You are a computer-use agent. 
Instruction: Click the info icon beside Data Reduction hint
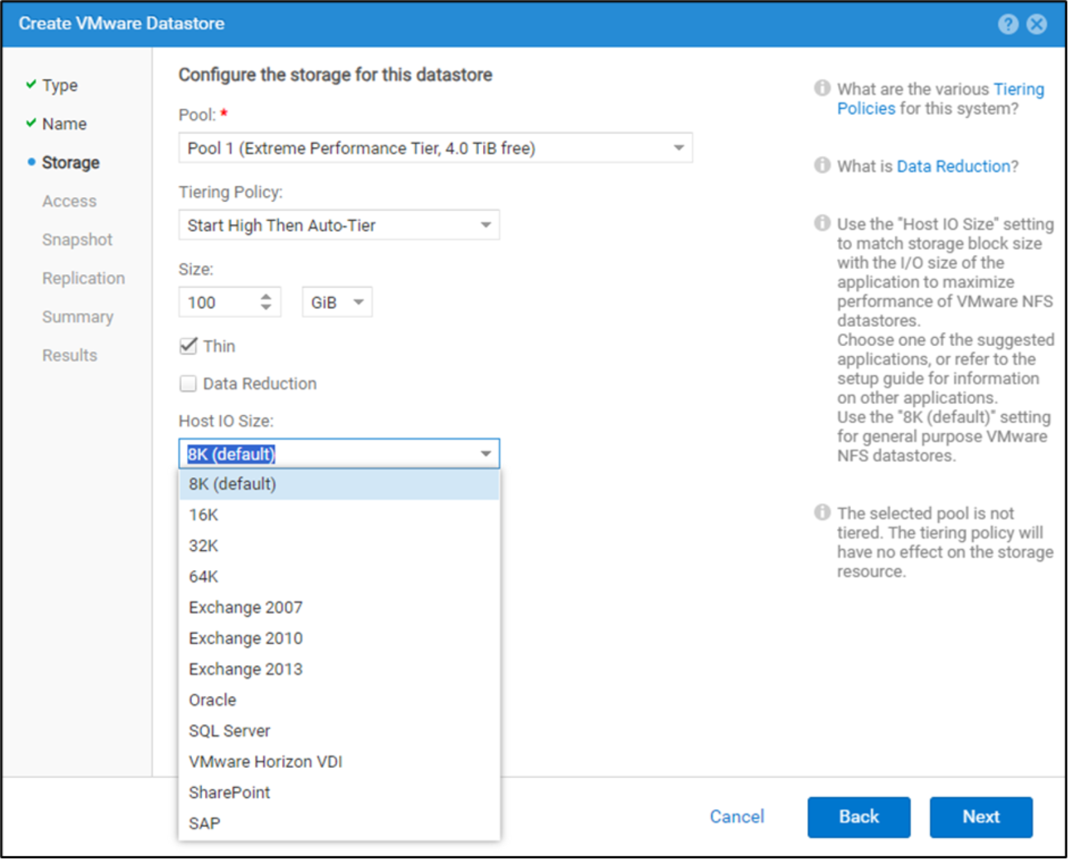822,165
